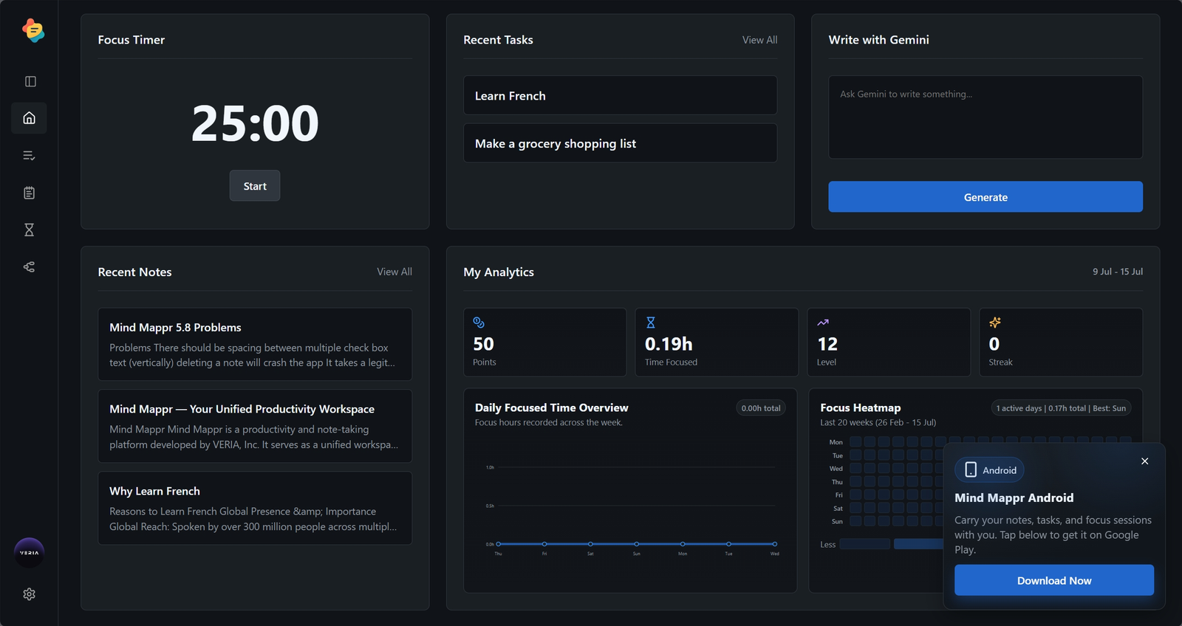The width and height of the screenshot is (1182, 626).
Task: Click the sparkle icon on Streak card
Action: [x=995, y=323]
